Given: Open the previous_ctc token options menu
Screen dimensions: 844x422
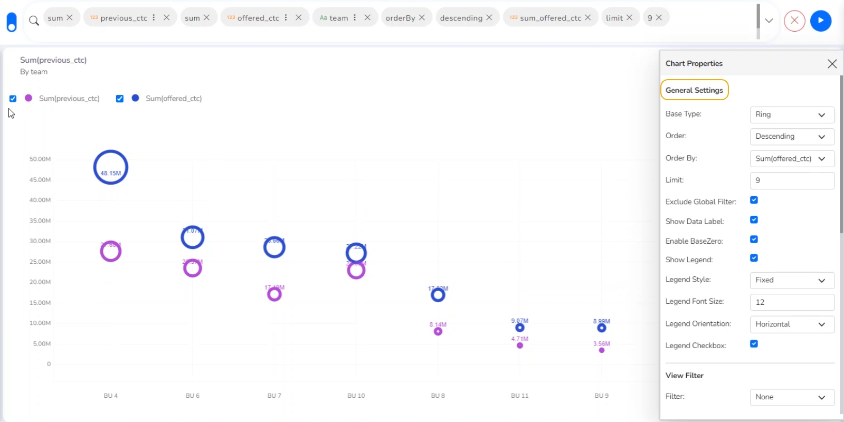Looking at the screenshot, I should (154, 17).
